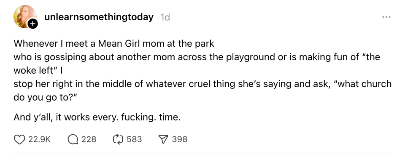This screenshot has height=160, width=405.
Task: Click the line starting 'stop her right in the middle'
Action: [x=202, y=84]
